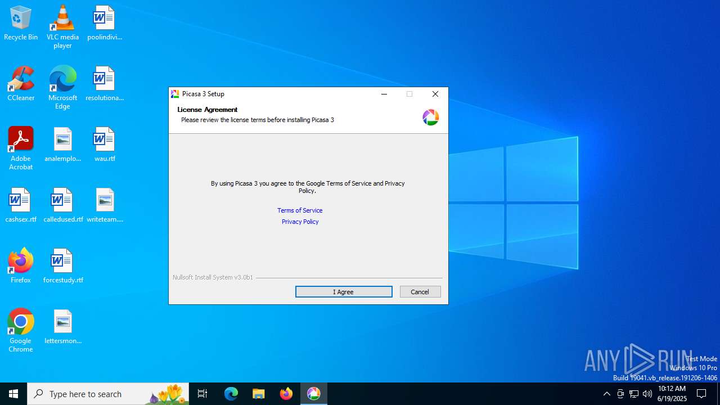This screenshot has width=720, height=405.
Task: Cancel the Picasa 3 setup
Action: tap(420, 291)
